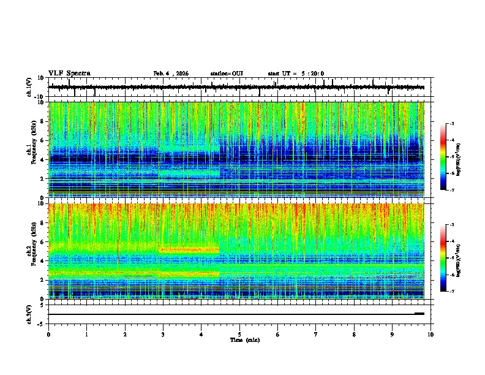Click the "station=OUI" label
The height and width of the screenshot is (375, 485).
click(227, 74)
